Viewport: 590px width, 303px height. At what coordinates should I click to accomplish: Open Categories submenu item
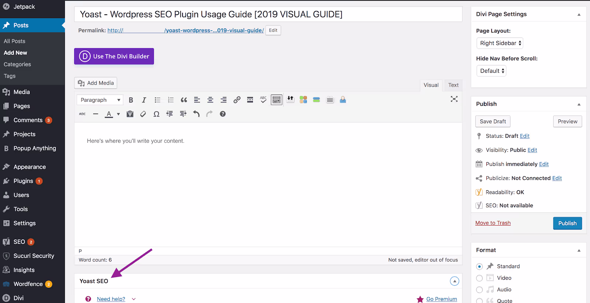click(x=17, y=65)
